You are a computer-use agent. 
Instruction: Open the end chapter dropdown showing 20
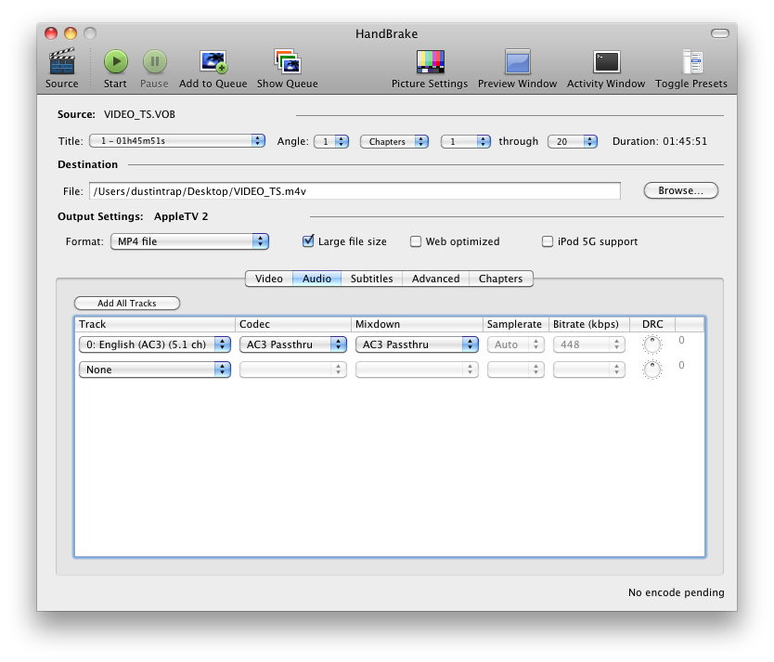click(x=573, y=141)
